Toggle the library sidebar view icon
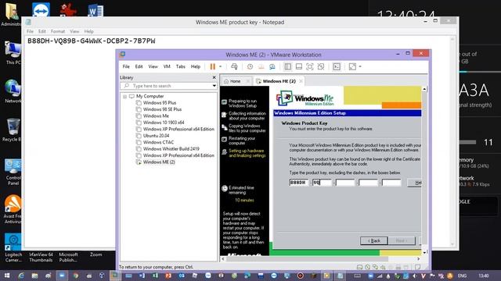 [288, 66]
